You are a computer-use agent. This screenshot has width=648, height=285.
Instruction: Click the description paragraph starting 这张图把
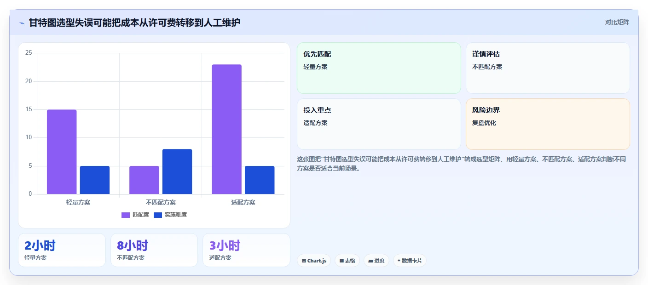tap(462, 164)
